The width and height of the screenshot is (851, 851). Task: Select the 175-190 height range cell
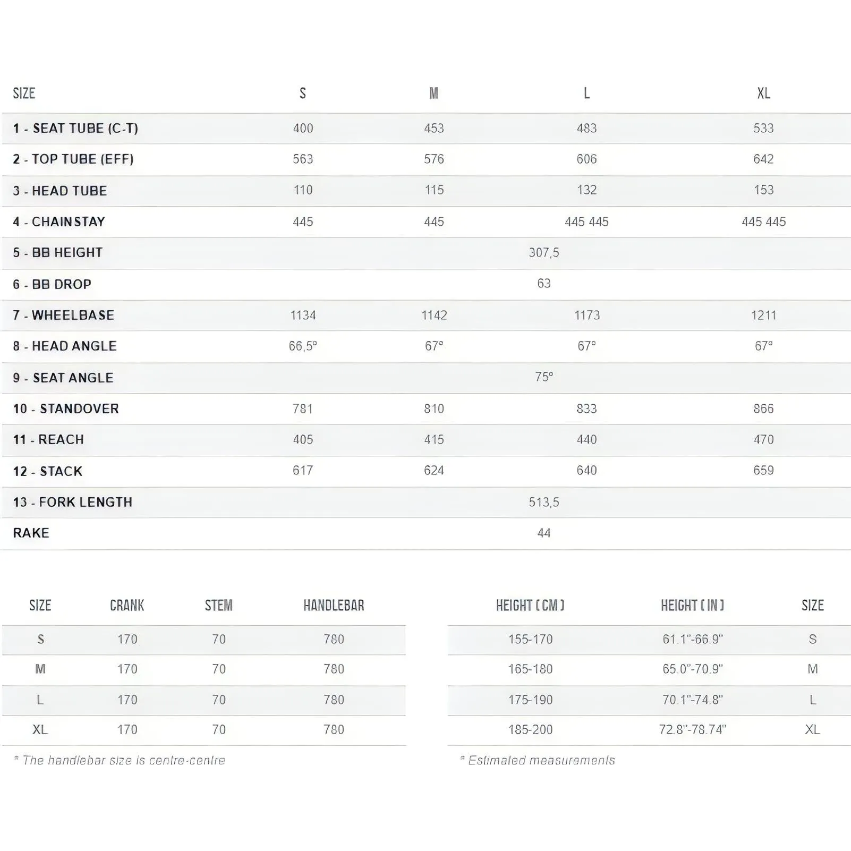click(x=530, y=700)
